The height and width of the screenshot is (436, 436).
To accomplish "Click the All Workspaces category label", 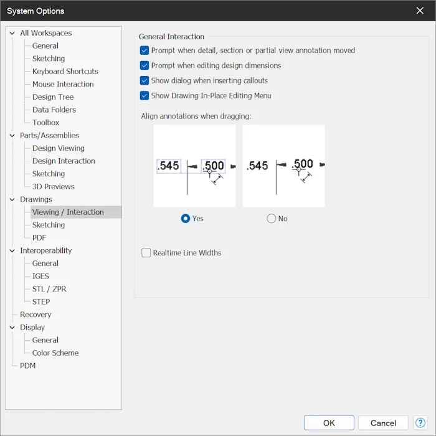I will [x=46, y=33].
